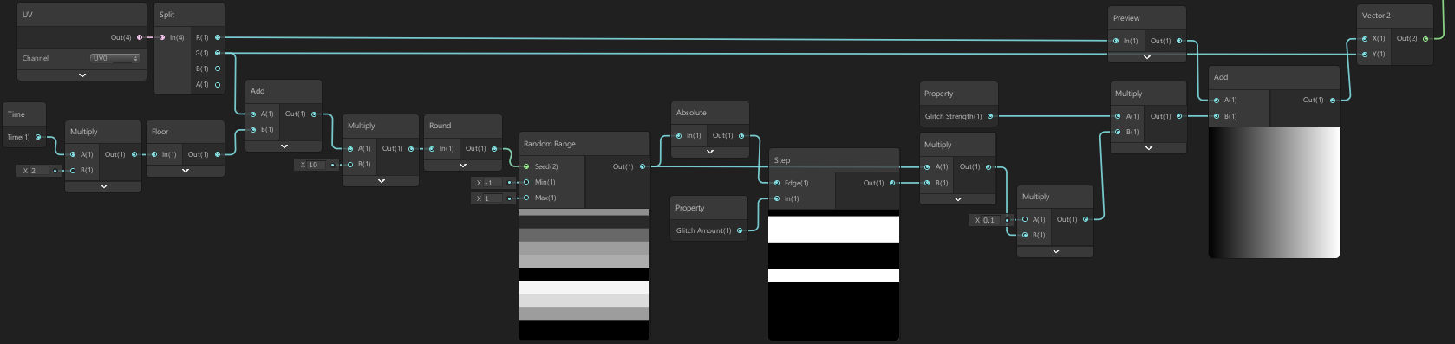Click the Split node In(4) port
This screenshot has width=1455, height=344.
pos(162,37)
